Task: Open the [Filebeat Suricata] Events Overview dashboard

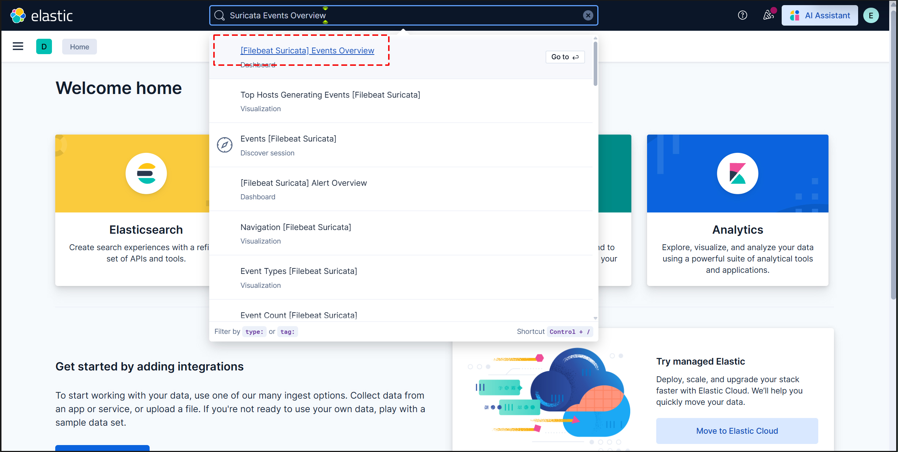Action: (307, 50)
